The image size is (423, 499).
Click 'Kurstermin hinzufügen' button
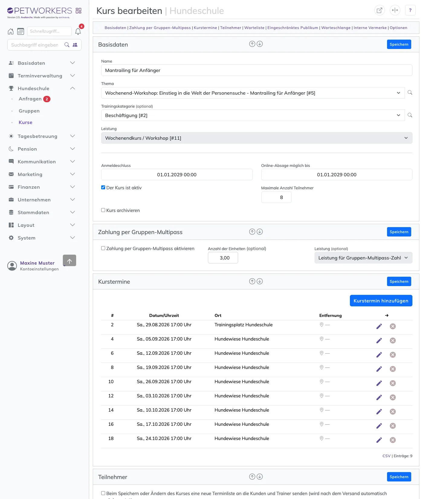(x=381, y=301)
